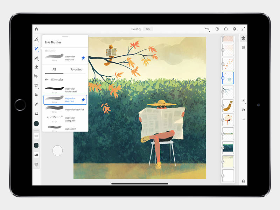Open the 77% zoom level menu
The image size is (280, 210).
tap(148, 29)
